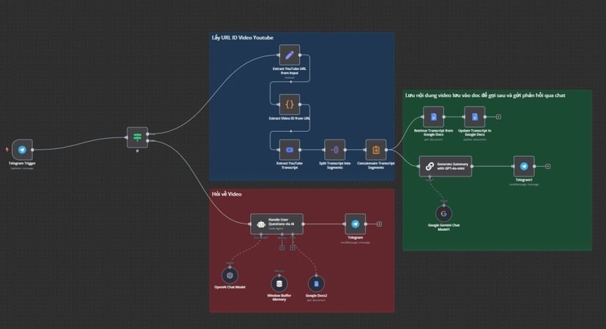The width and height of the screenshot is (606, 329).
Task: Click the true output of the If node
Action: [x=148, y=133]
